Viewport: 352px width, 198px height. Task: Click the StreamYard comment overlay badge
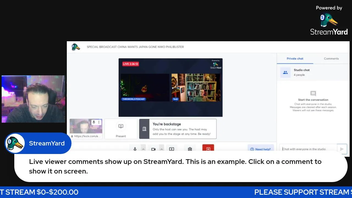click(x=38, y=143)
